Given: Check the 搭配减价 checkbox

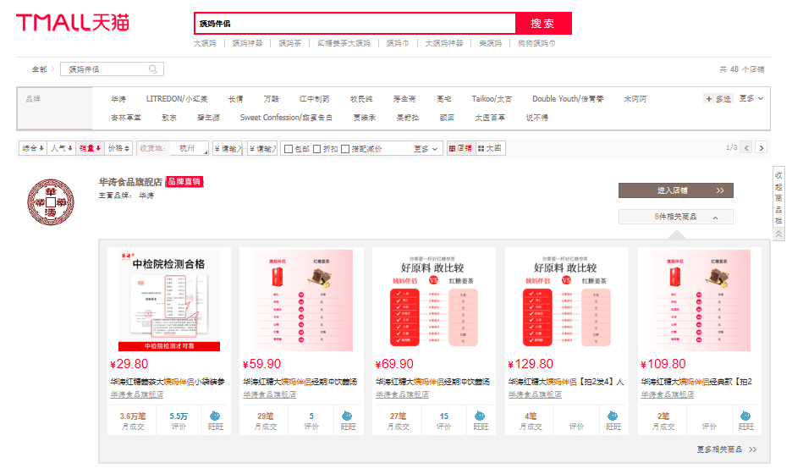Looking at the screenshot, I should click(346, 149).
